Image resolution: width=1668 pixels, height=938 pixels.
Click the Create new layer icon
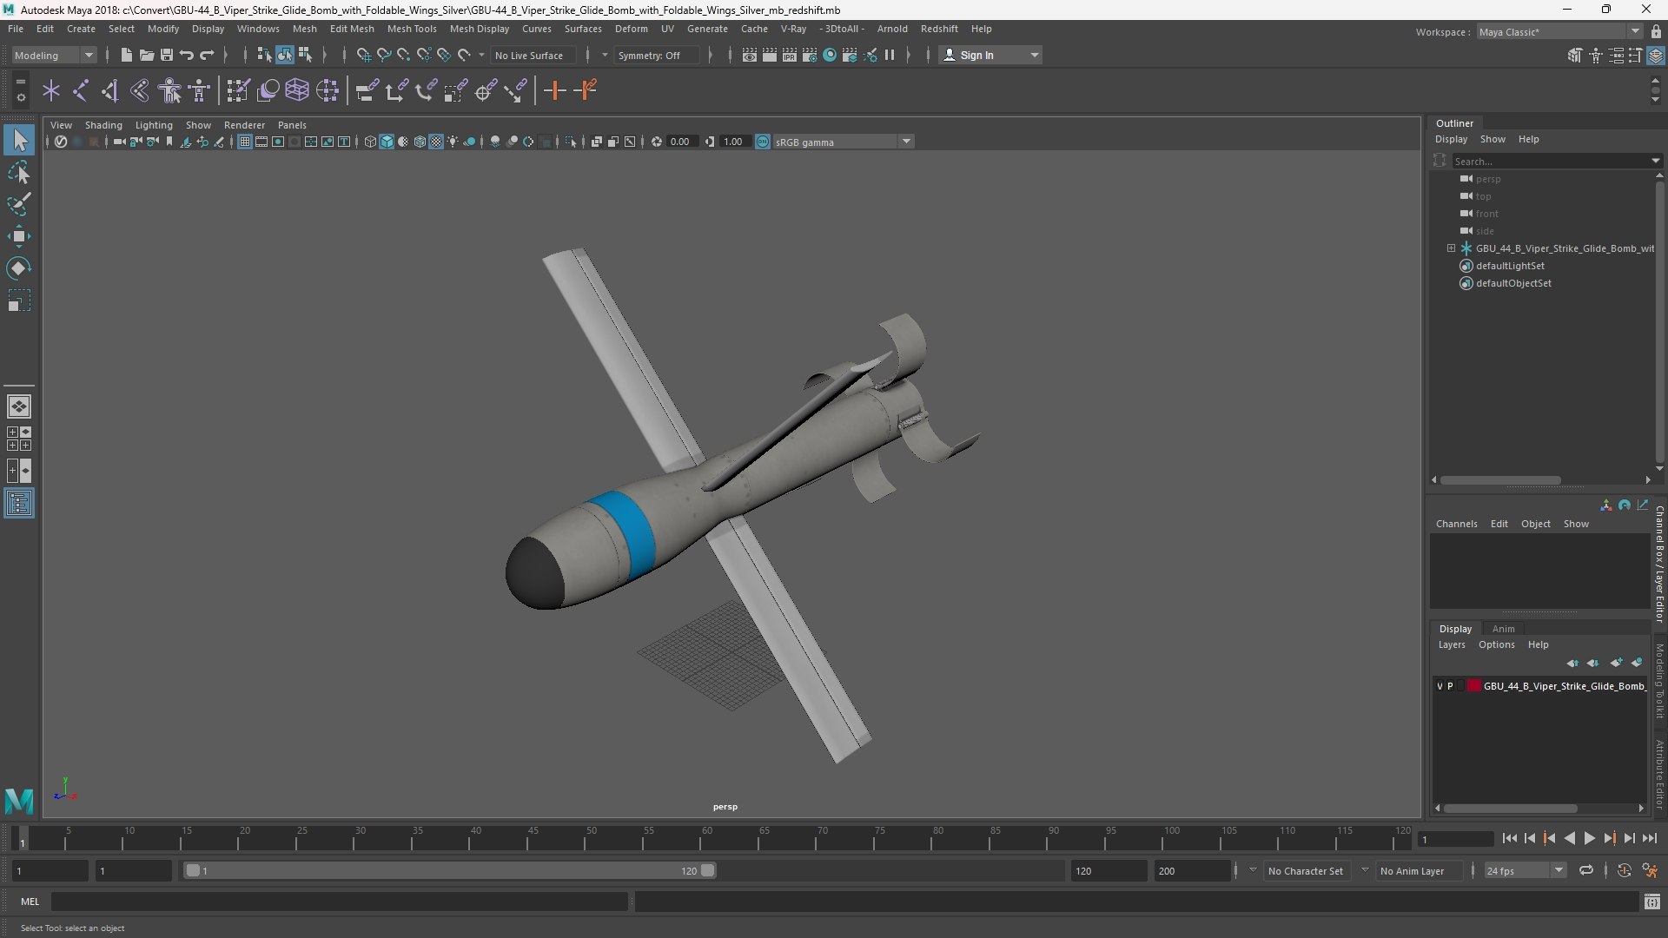(x=1616, y=663)
